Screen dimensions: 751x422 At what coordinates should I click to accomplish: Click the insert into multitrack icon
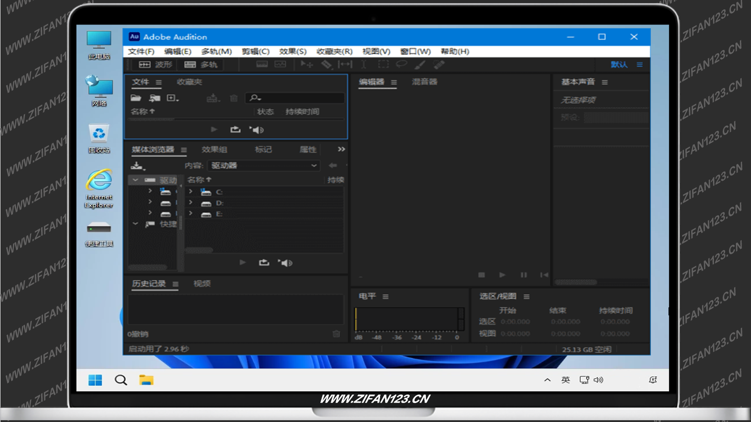point(213,98)
